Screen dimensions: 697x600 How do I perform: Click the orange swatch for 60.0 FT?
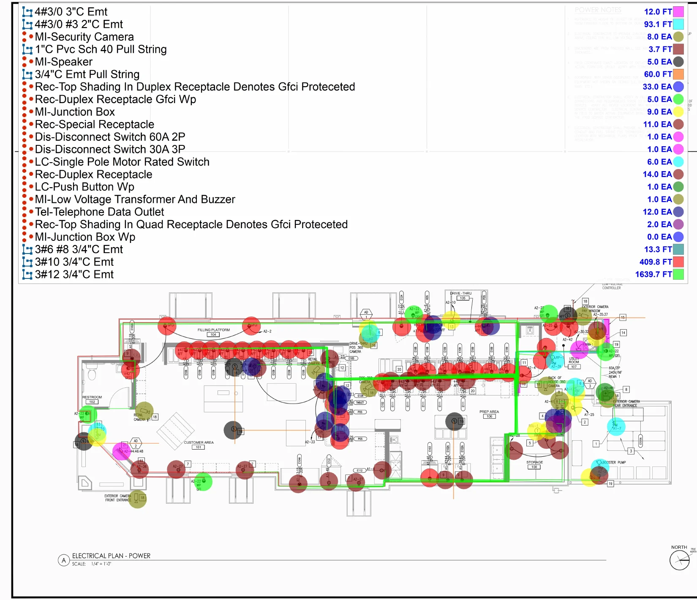point(678,74)
